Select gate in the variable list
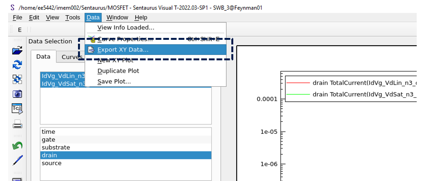The image size is (431, 181). click(49, 140)
